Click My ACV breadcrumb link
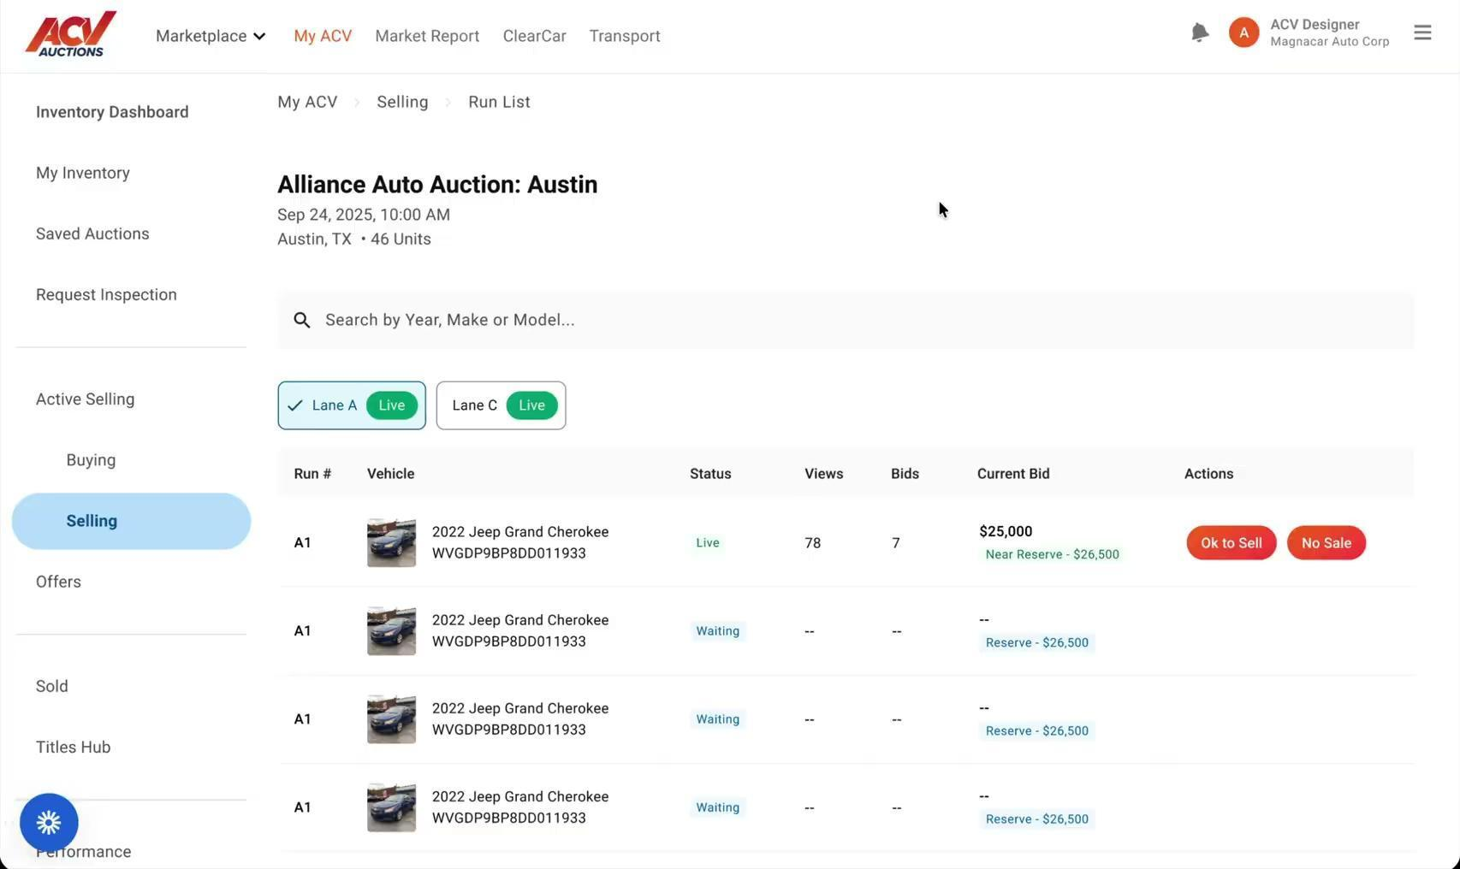This screenshot has height=869, width=1460. [x=307, y=102]
